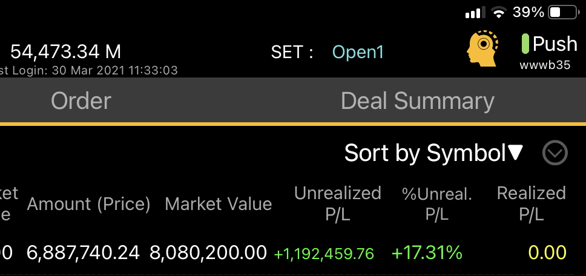Switch to the Deal Summary tab

417,101
